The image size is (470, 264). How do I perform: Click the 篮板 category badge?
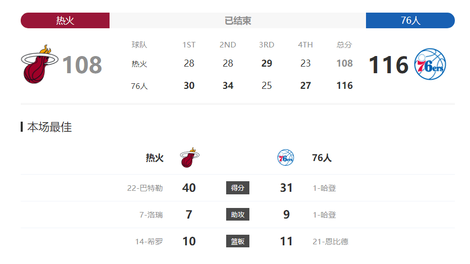[x=238, y=241]
